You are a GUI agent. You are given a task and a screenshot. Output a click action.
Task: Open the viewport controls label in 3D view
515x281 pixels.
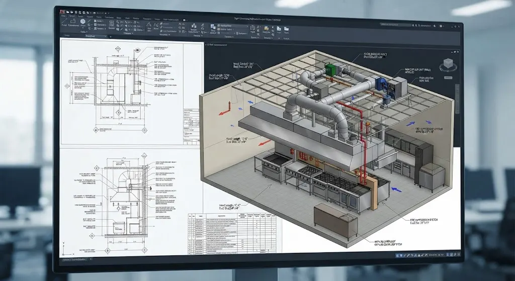coord(216,44)
